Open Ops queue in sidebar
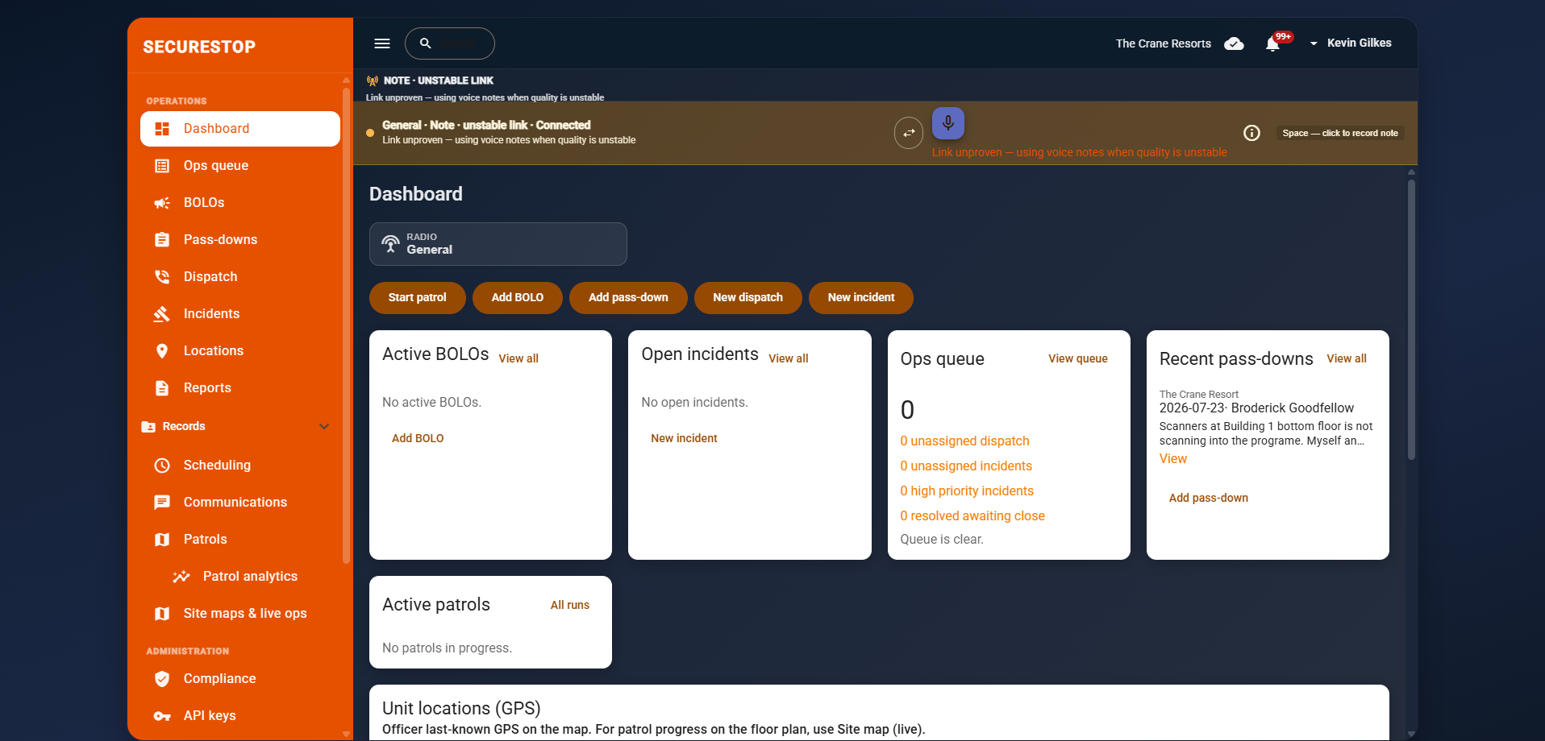The width and height of the screenshot is (1545, 741). pyautogui.click(x=240, y=166)
